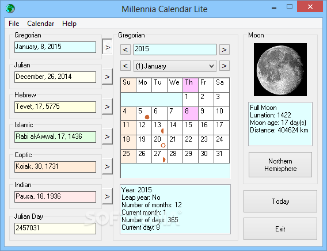327x251 pixels.
Task: Select day 24 in the calendar
Action: pos(222,142)
